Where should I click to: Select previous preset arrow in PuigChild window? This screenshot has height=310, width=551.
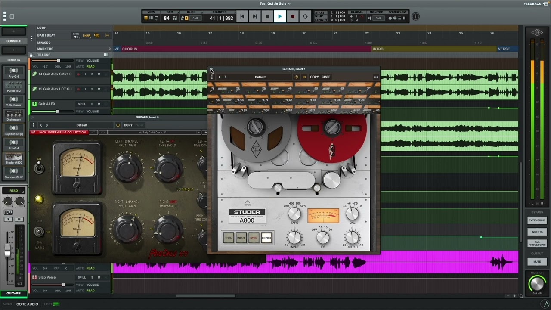[x=41, y=125]
